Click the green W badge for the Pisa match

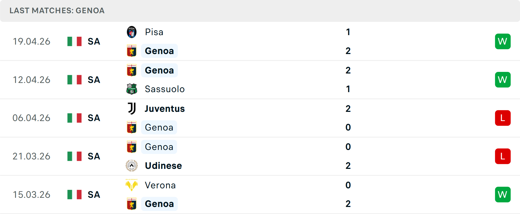[503, 41]
